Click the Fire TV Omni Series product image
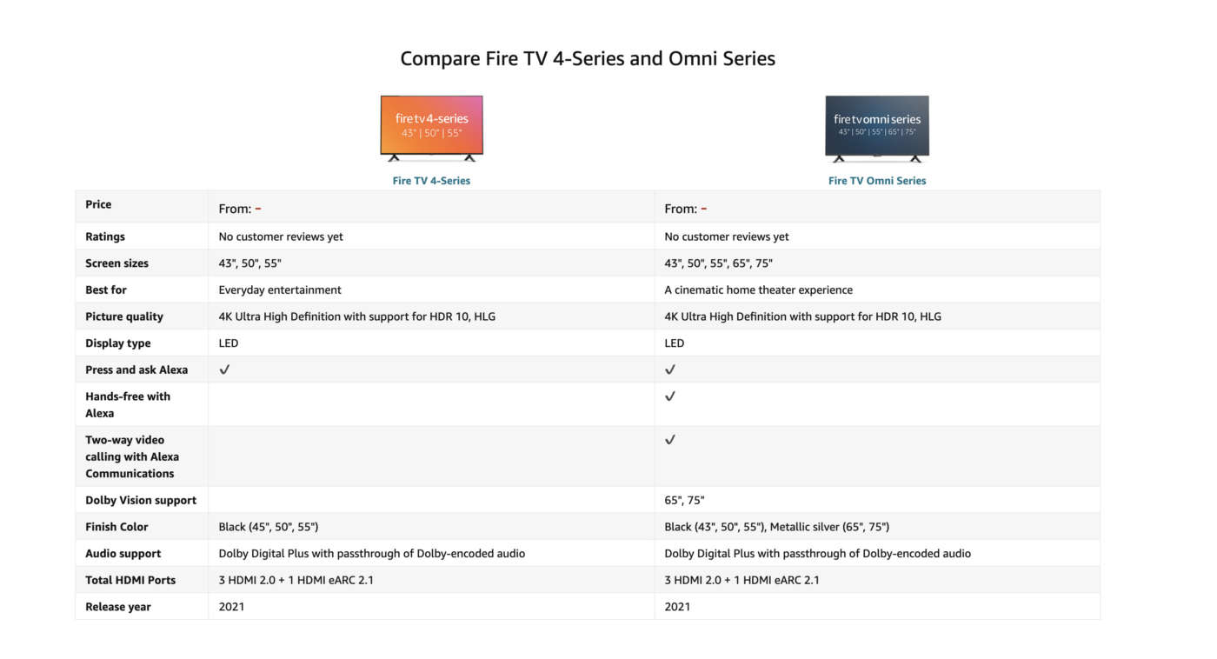 point(876,128)
